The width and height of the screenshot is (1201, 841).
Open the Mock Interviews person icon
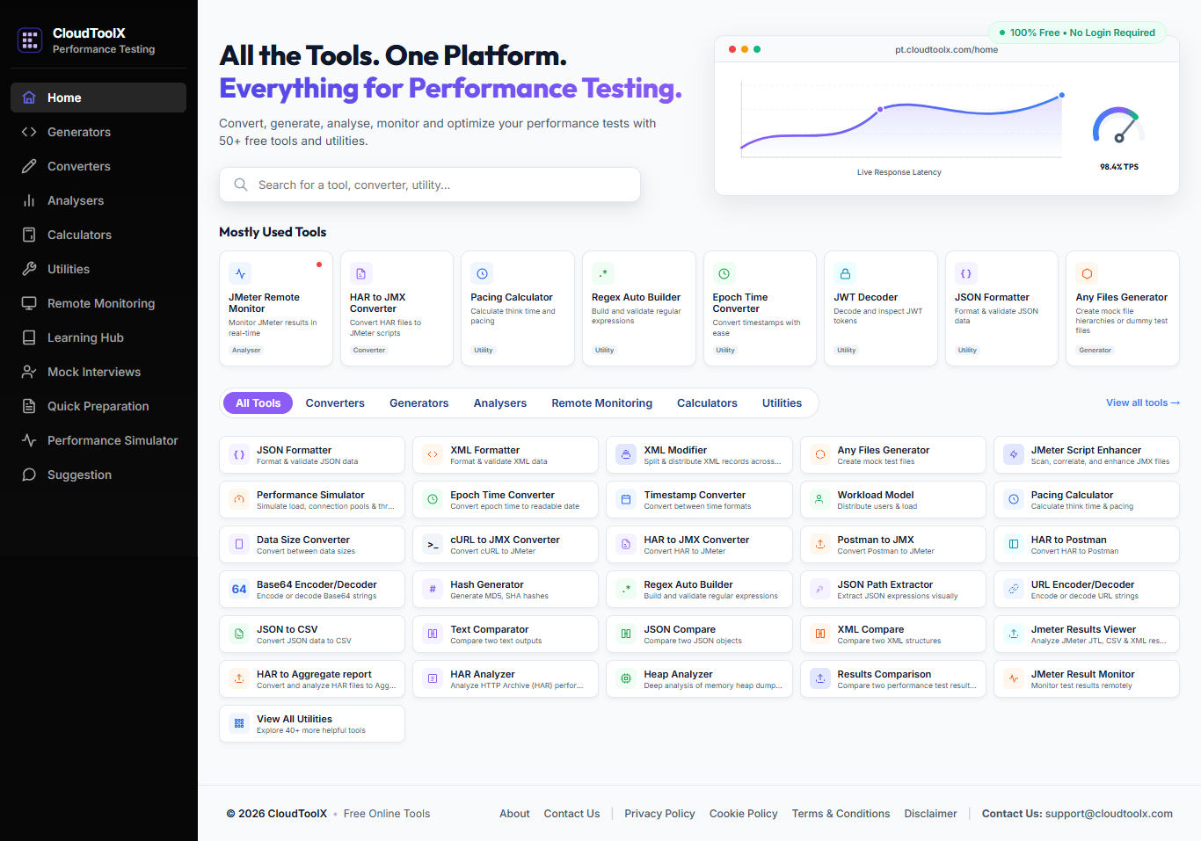(29, 372)
